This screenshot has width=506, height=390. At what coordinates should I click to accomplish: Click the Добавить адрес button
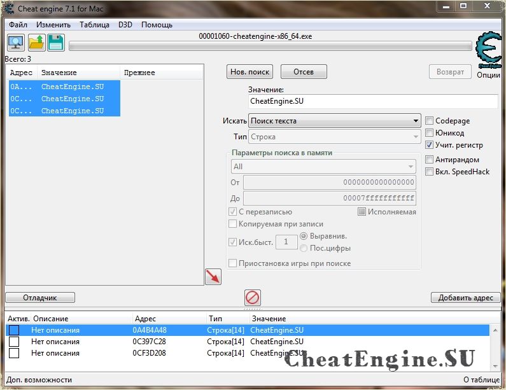[466, 297]
